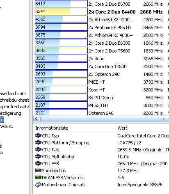
Task: Click the 3994 score bar
Action: pos(61,27)
